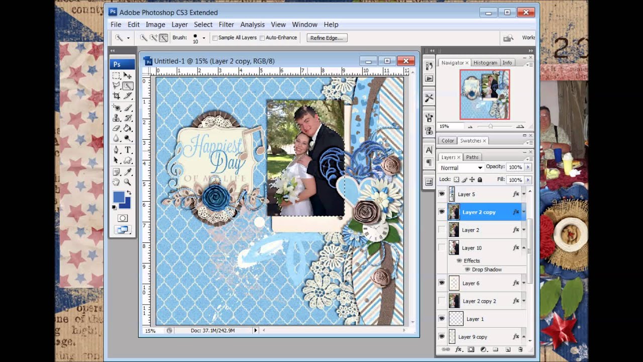The image size is (643, 362).
Task: Select the Zoom tool
Action: click(128, 182)
